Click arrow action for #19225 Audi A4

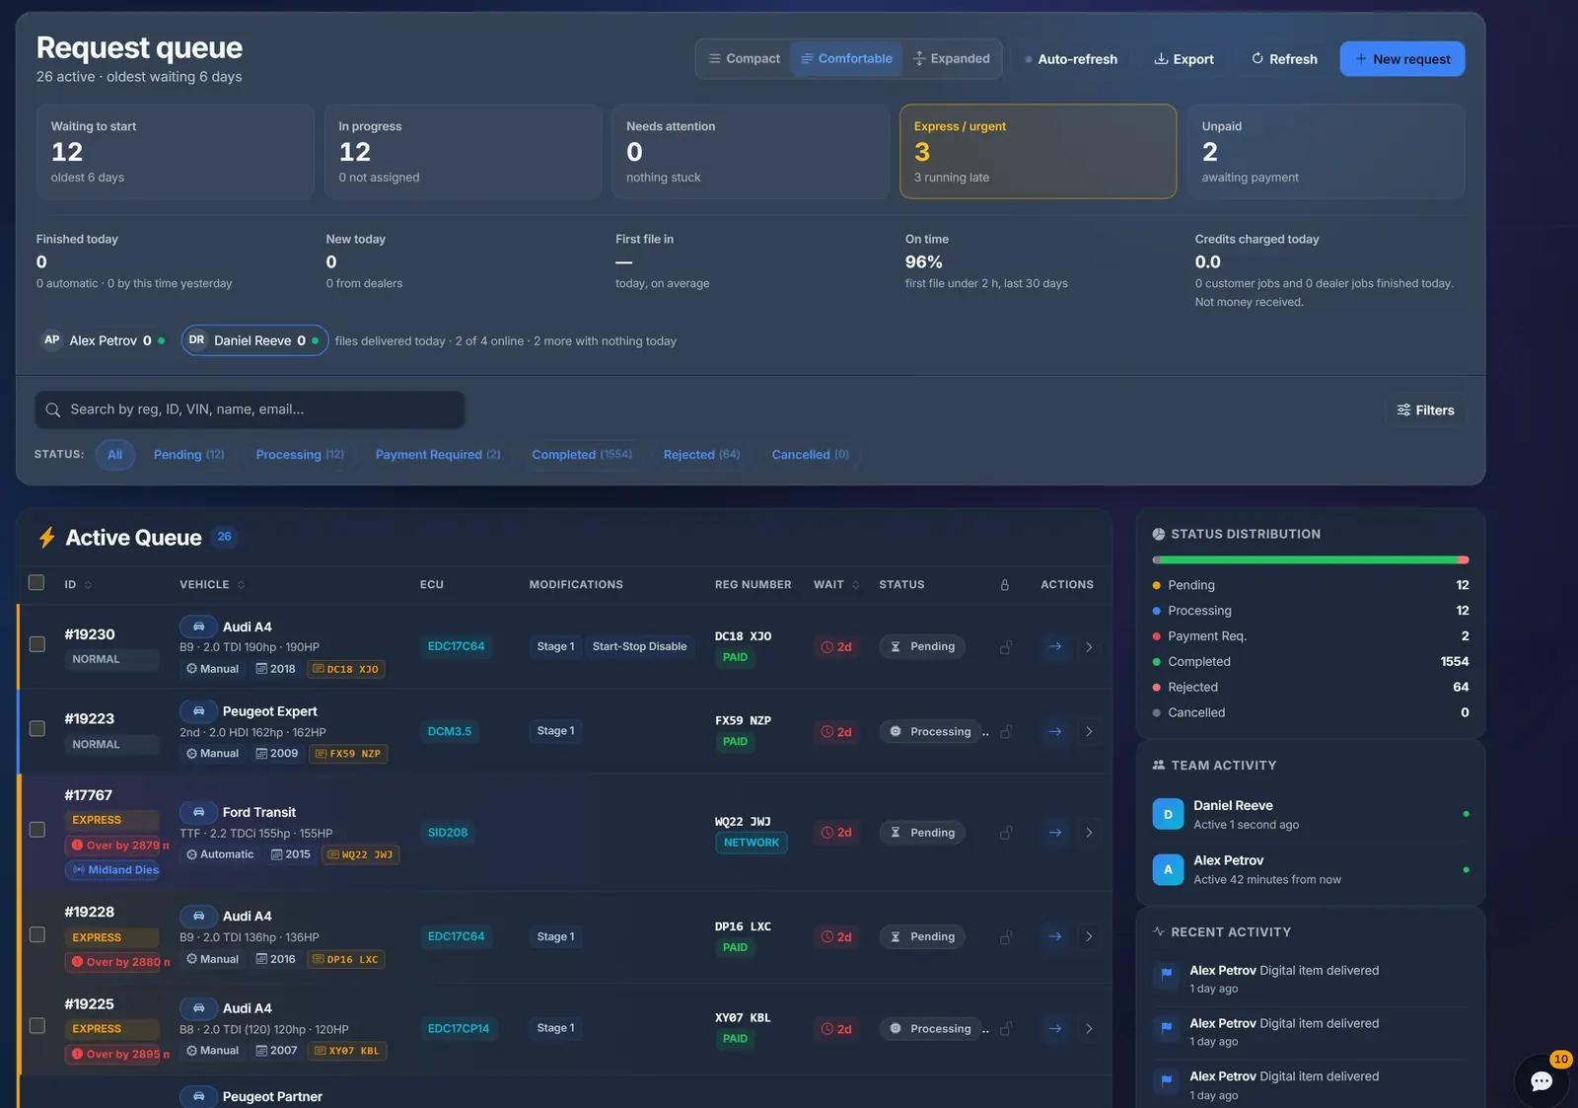[x=1055, y=1029]
